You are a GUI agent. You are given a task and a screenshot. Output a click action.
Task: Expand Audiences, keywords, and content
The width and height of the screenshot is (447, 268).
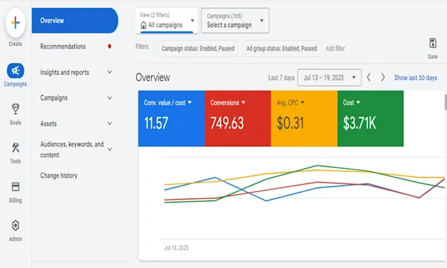tap(76, 149)
